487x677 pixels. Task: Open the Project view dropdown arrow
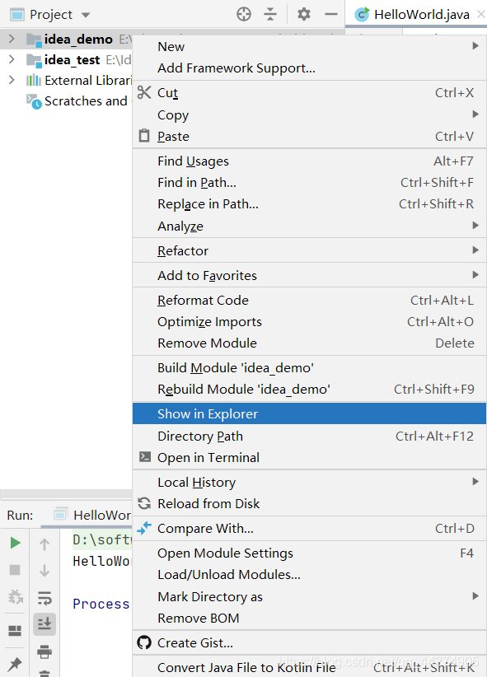click(x=86, y=15)
